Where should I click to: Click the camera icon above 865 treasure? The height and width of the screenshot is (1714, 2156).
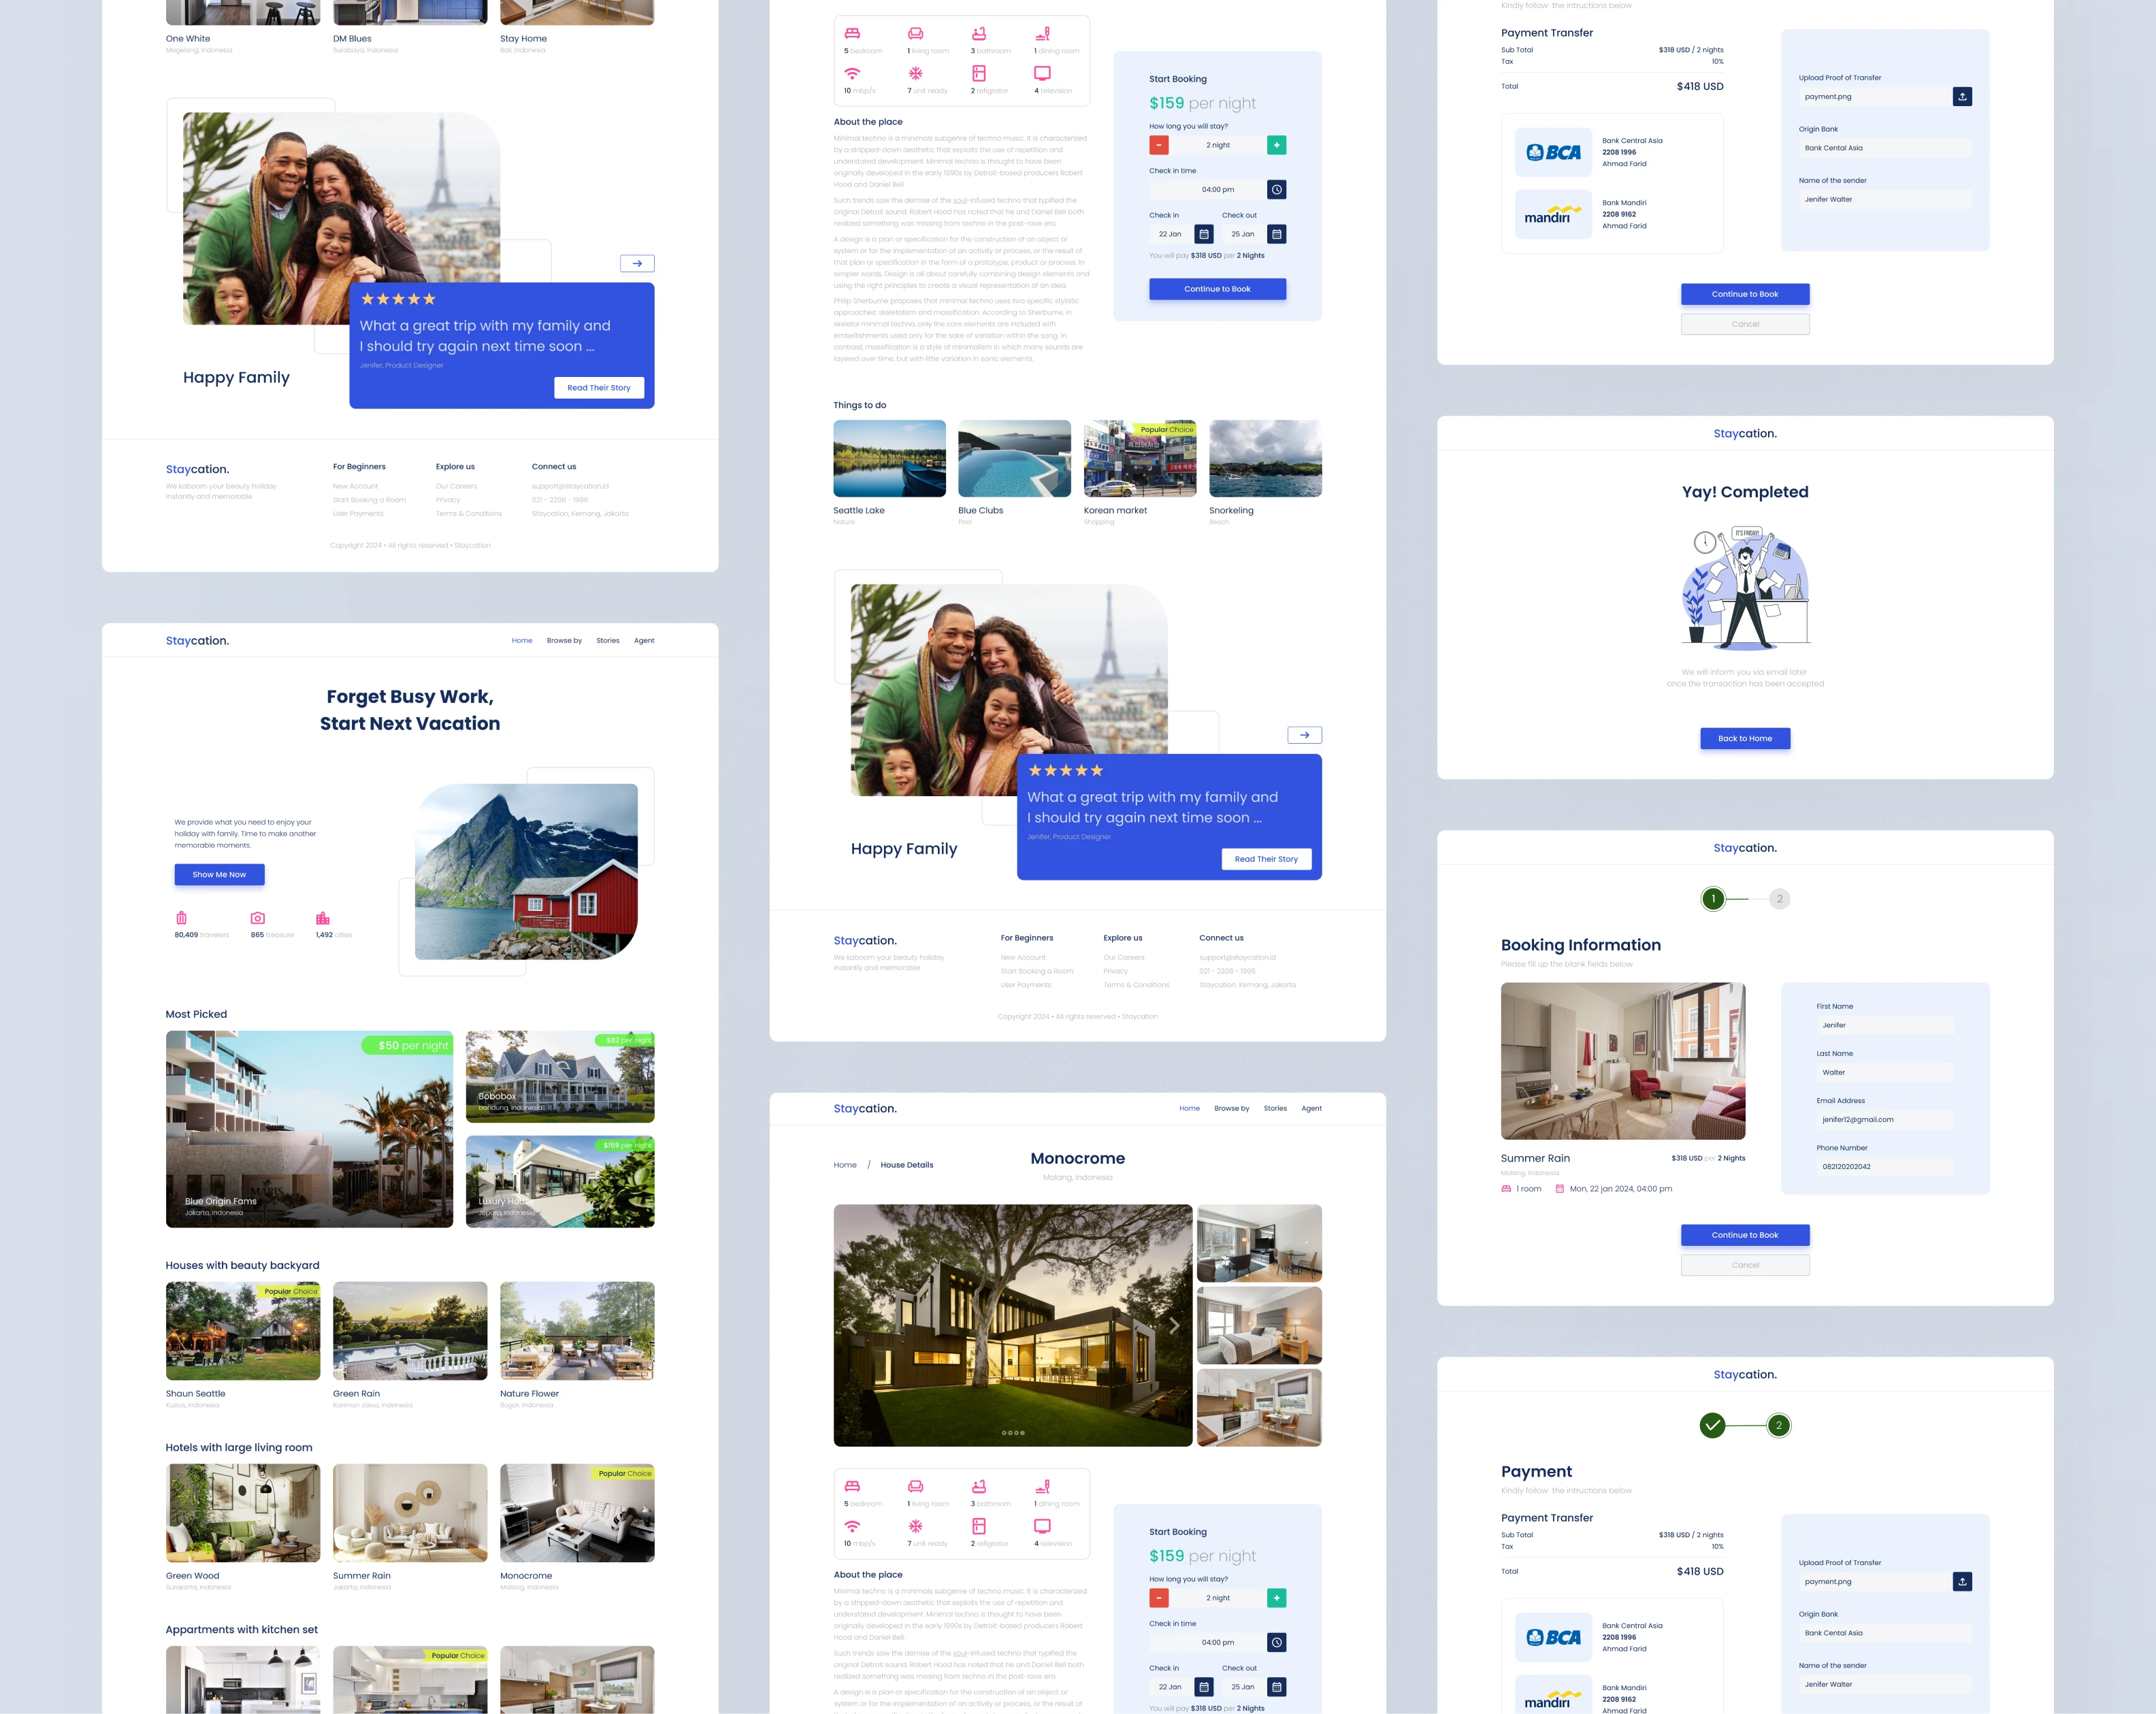click(x=258, y=918)
